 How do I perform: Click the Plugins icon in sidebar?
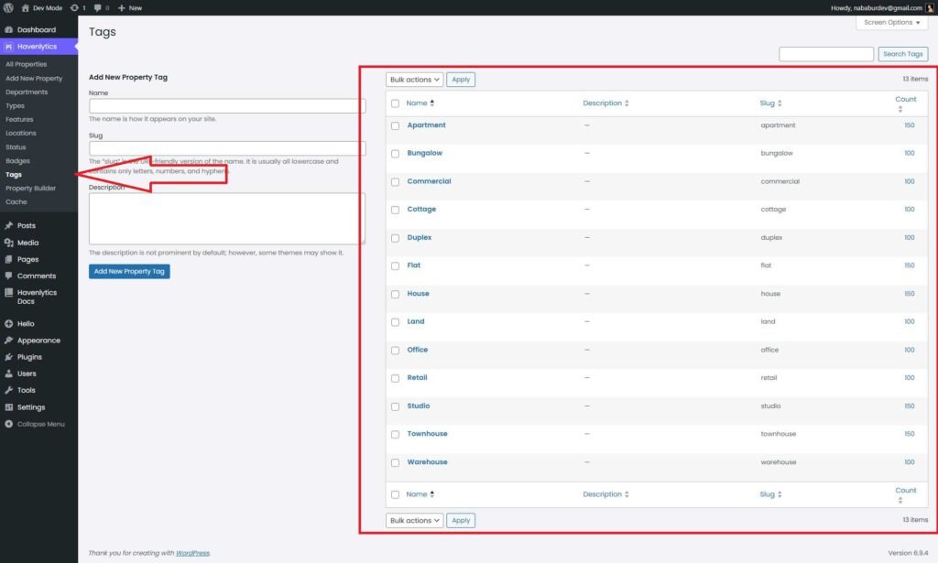[8, 357]
